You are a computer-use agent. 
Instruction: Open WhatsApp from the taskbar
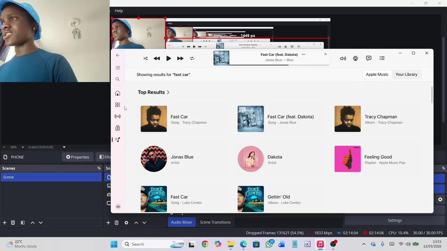[x=269, y=244]
